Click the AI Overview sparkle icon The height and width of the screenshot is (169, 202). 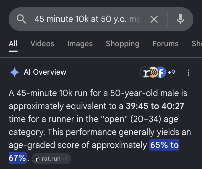click(15, 72)
